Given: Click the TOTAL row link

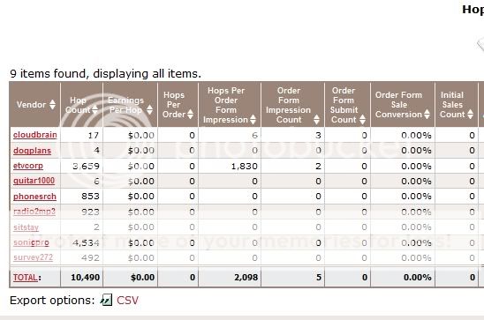Looking at the screenshot, I should click(x=26, y=278).
